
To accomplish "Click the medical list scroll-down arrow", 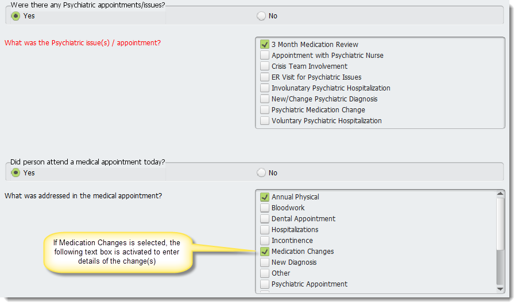I will coord(500,289).
